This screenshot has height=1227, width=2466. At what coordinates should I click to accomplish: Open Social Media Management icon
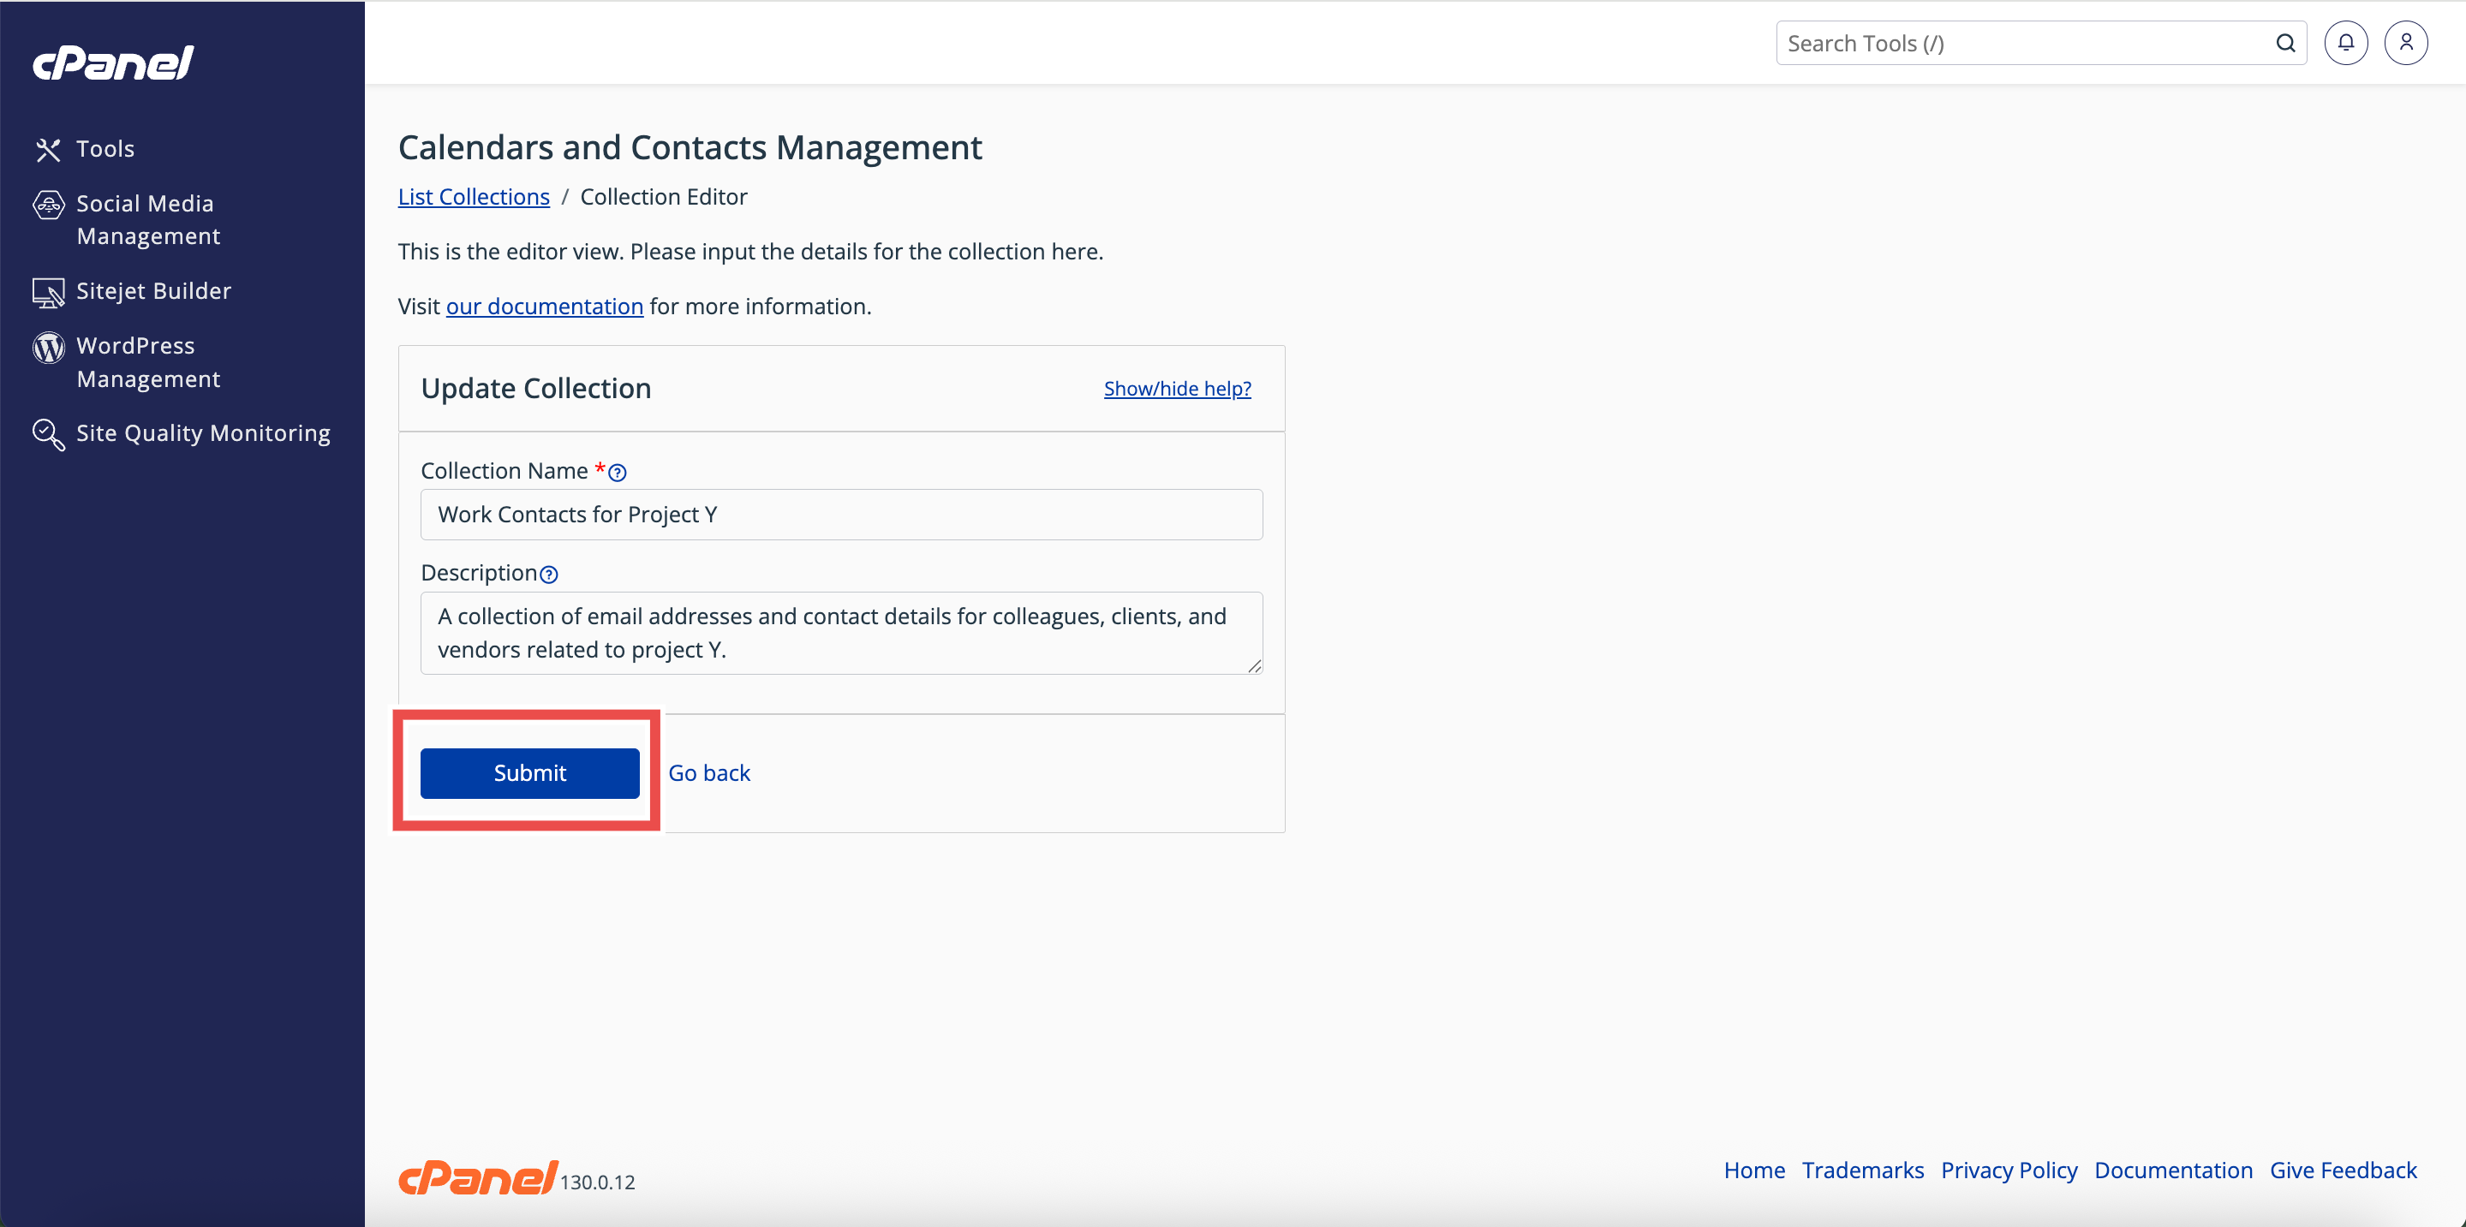[x=48, y=205]
